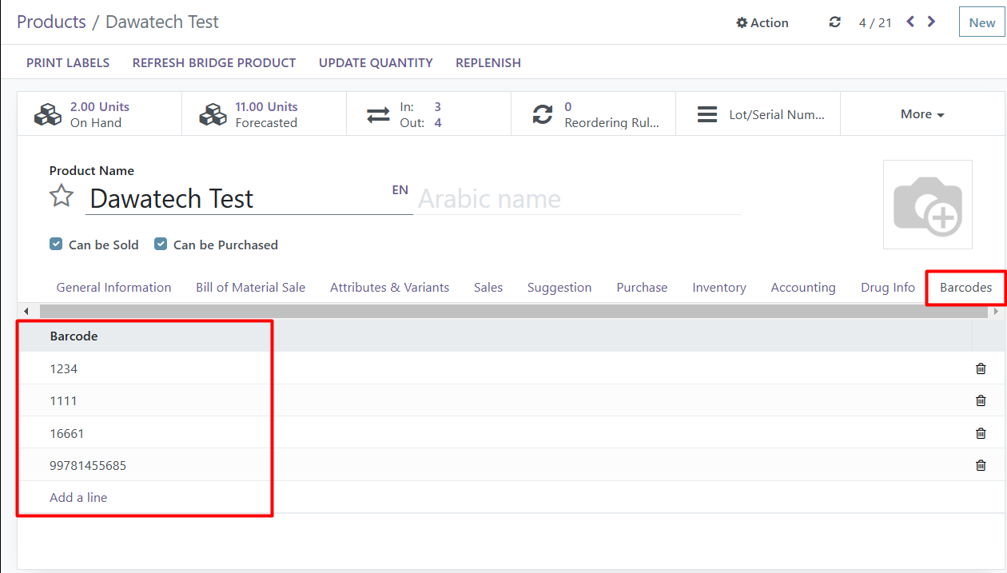Open the Suggestion tab
Image resolution: width=1007 pixels, height=573 pixels.
click(x=559, y=288)
